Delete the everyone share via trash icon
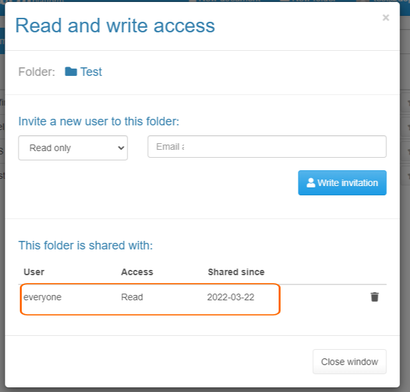Image resolution: width=410 pixels, height=392 pixels. pos(374,297)
